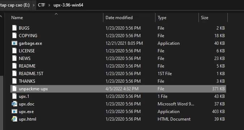This screenshot has width=244, height=130.
Task: Click the 371 KB size of unpackme-upx
Action: click(218, 89)
